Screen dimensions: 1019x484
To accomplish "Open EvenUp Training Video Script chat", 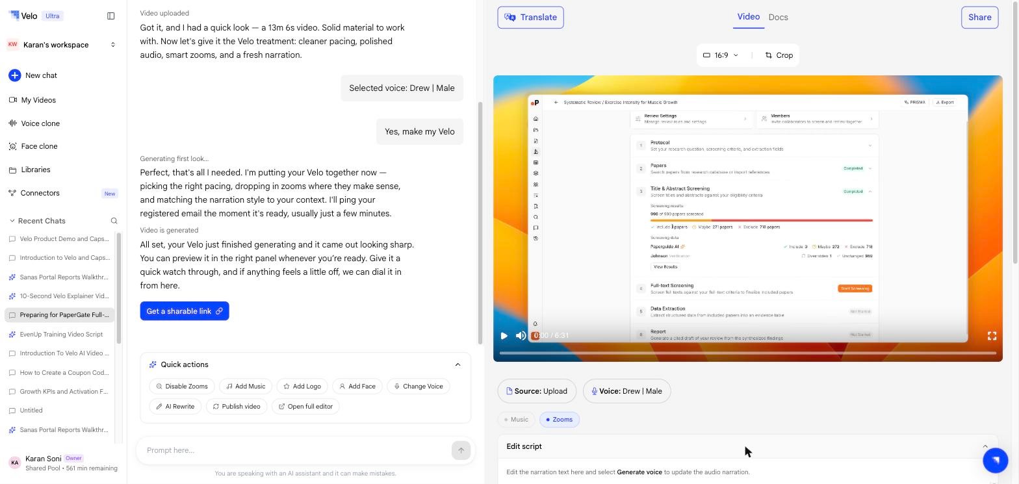I will point(59,335).
